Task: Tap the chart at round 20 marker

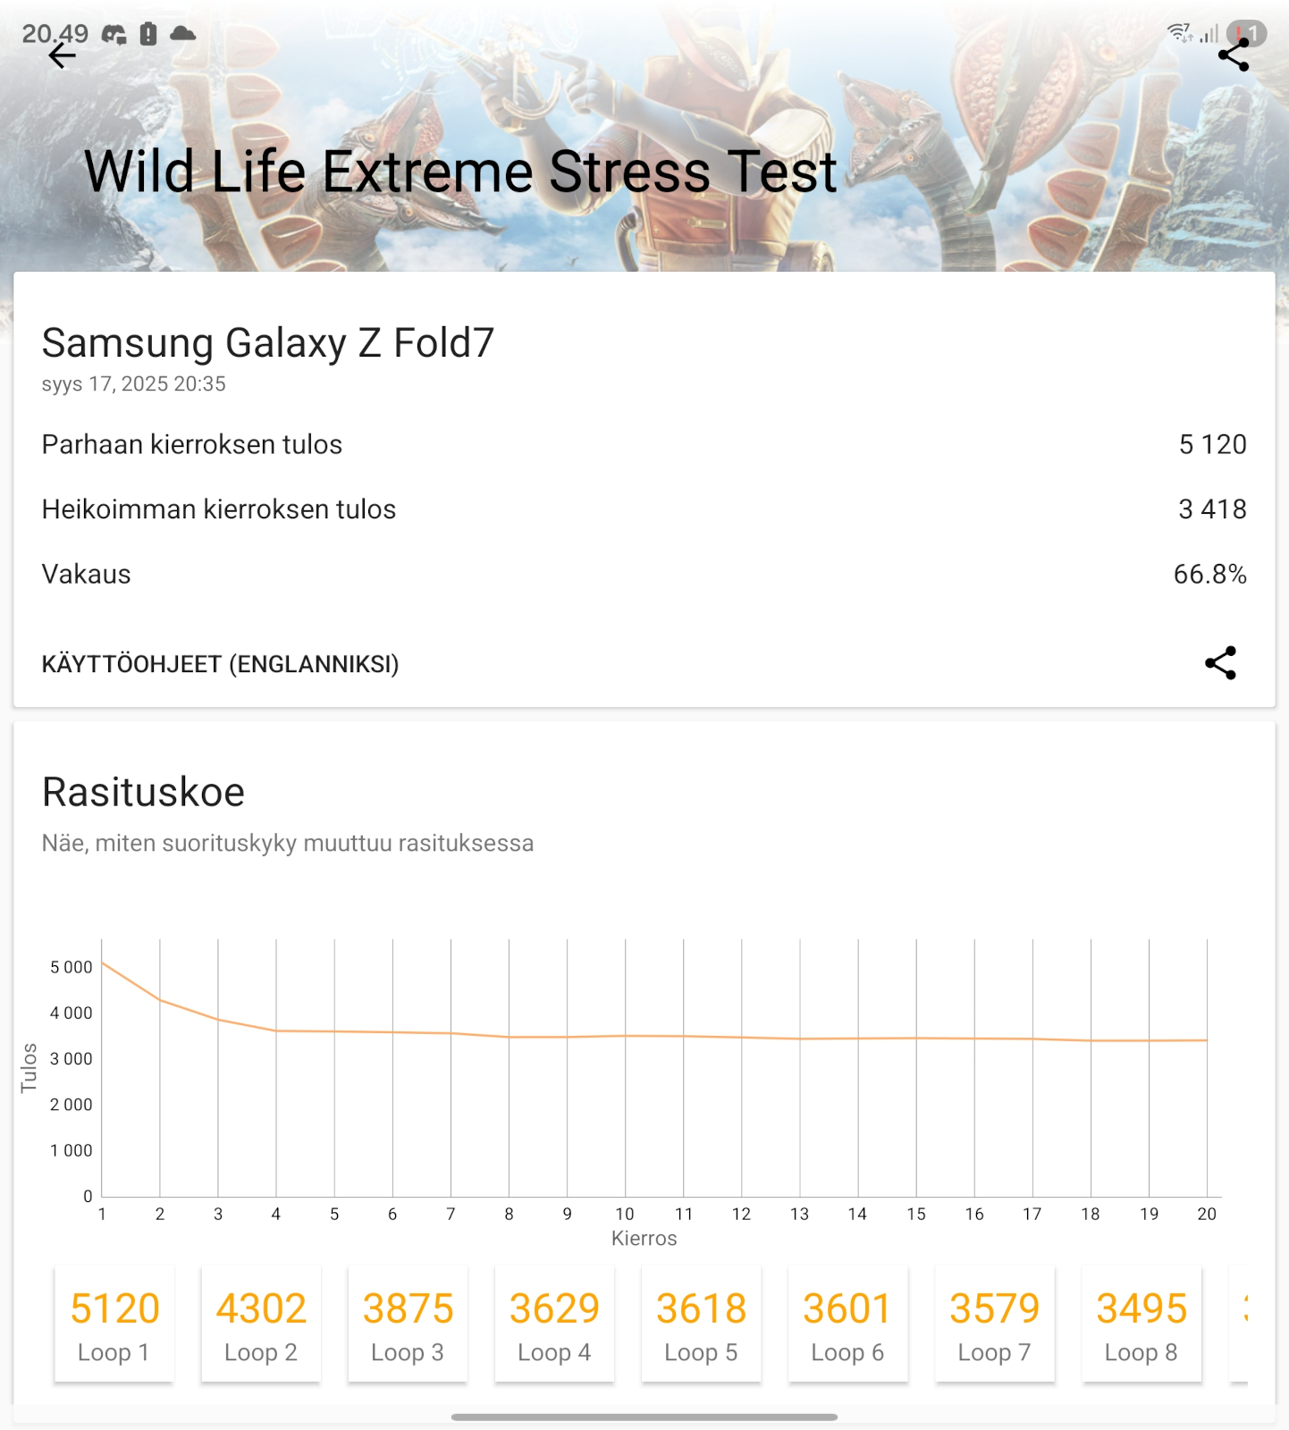Action: 1207,1214
